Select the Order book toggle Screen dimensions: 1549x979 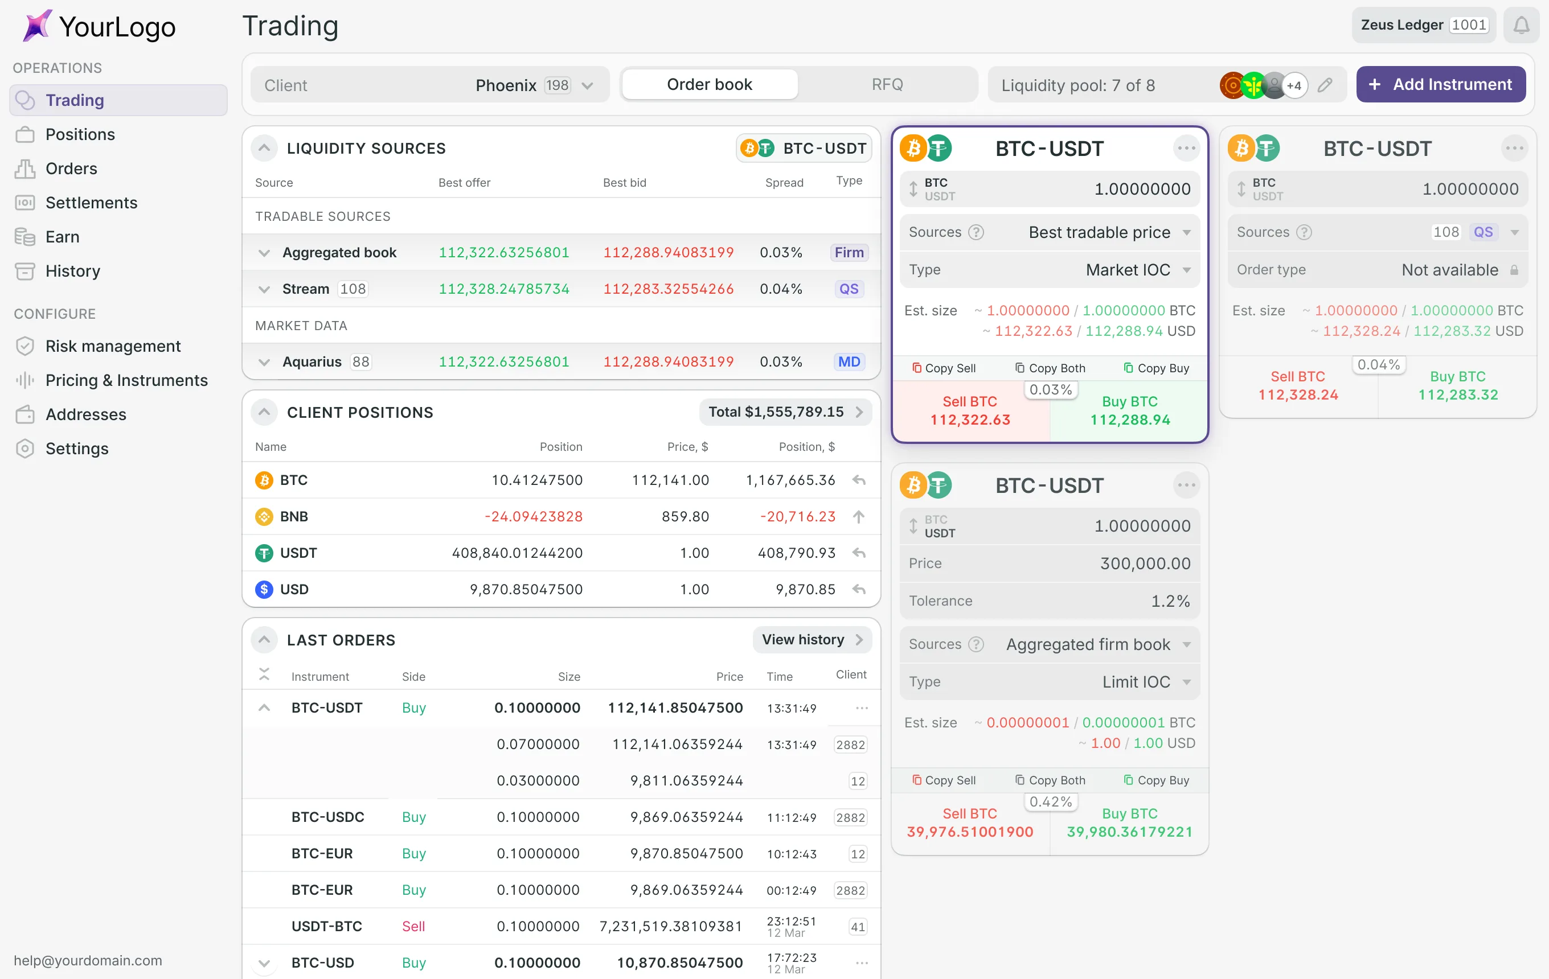point(710,85)
